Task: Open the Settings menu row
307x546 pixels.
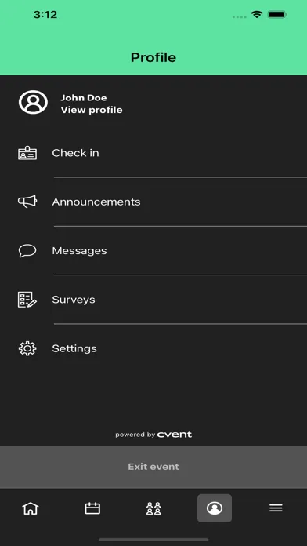Action: (153, 348)
